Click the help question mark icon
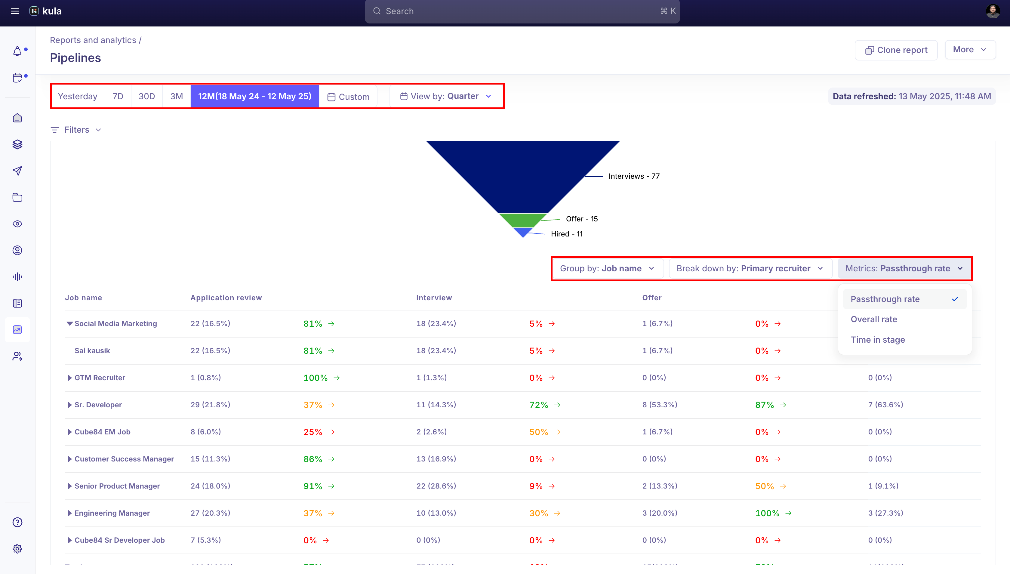 pos(17,522)
